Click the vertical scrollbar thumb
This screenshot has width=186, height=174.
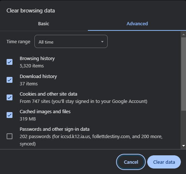tap(183, 74)
